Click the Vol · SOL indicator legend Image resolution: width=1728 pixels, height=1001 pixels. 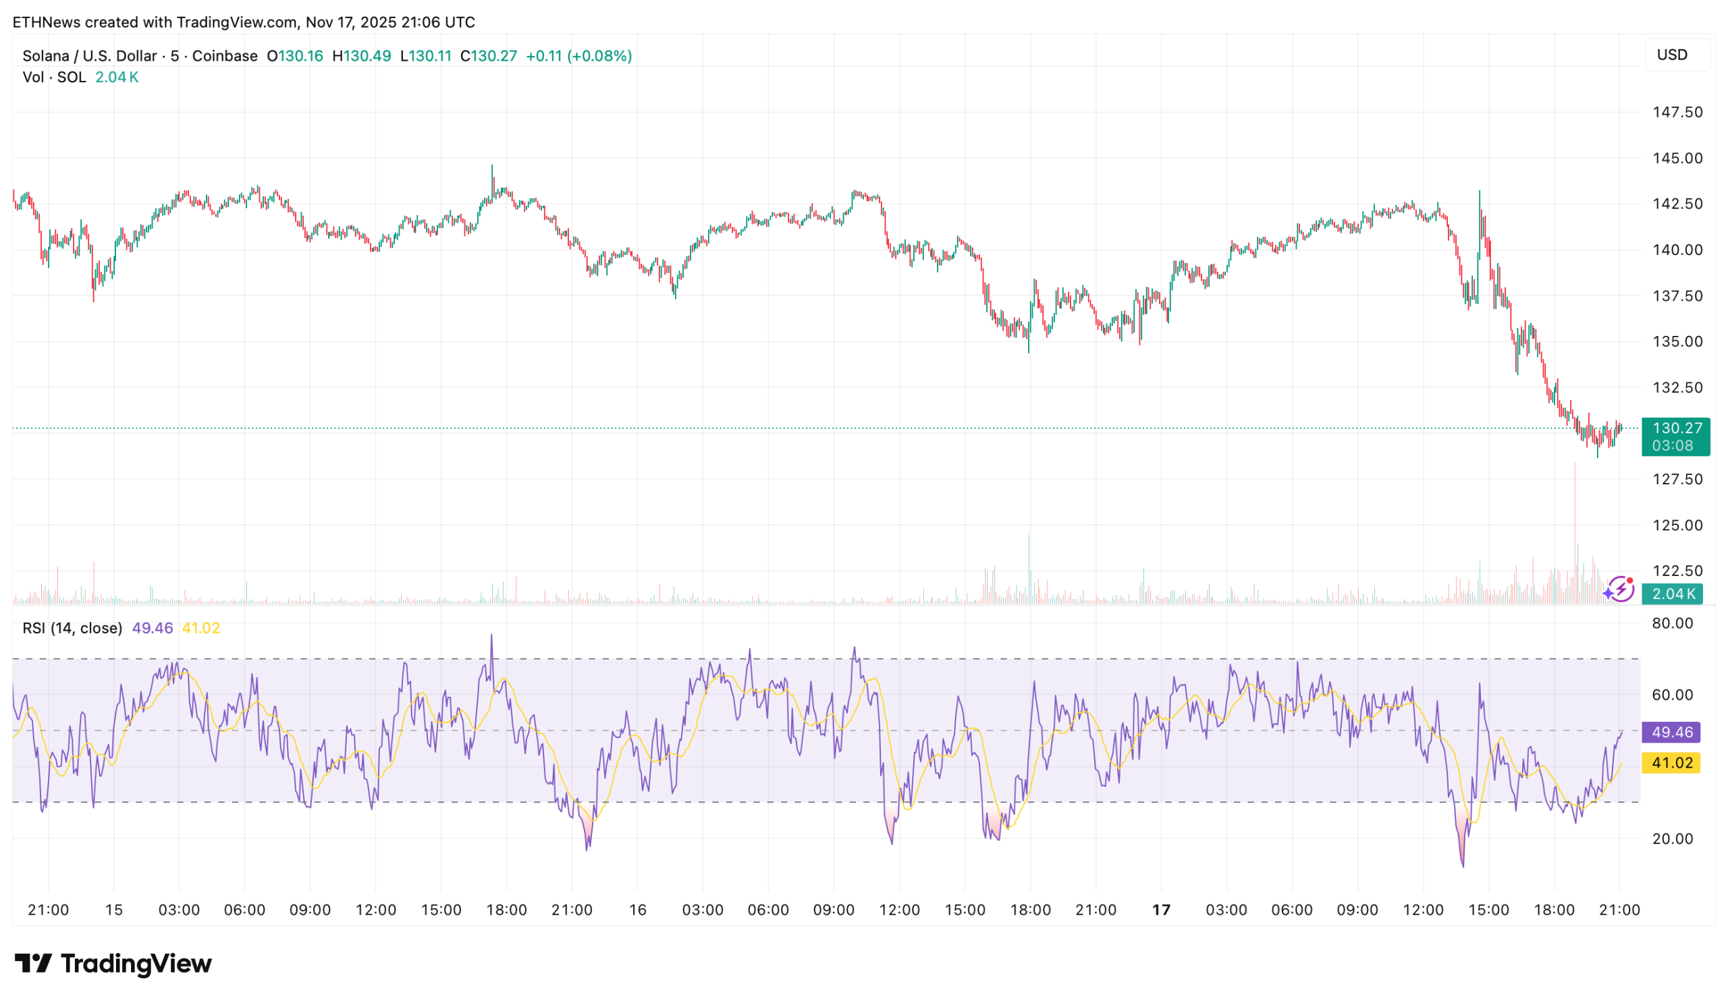(x=54, y=78)
